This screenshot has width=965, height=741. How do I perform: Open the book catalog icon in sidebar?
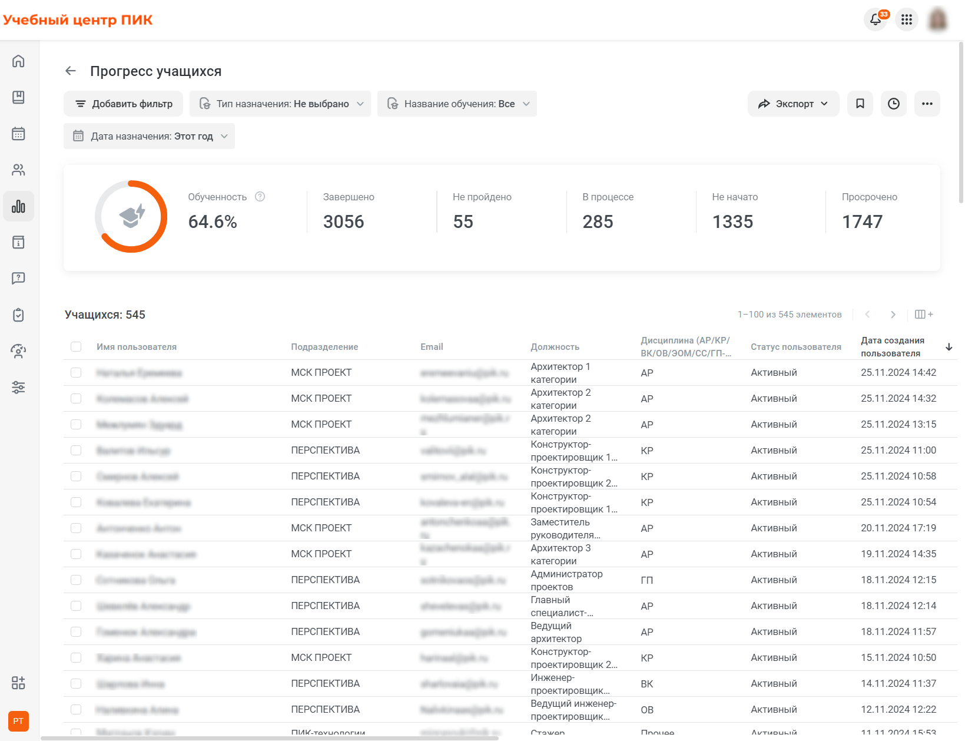click(18, 97)
